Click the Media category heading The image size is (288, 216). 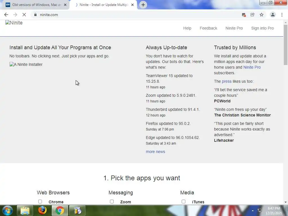click(187, 192)
